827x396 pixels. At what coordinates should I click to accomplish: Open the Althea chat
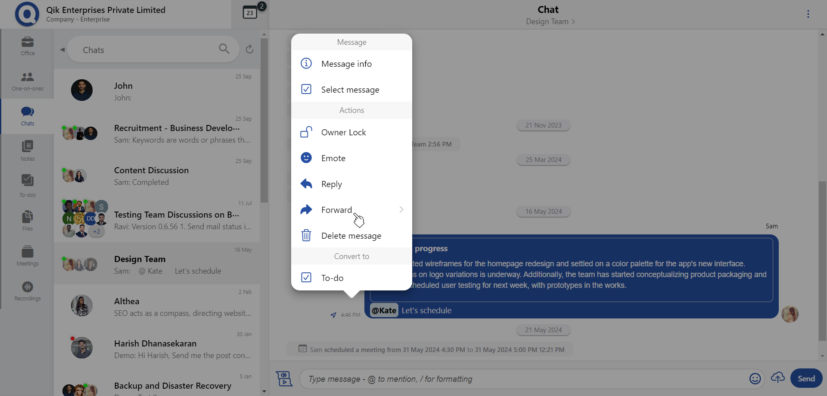click(157, 306)
